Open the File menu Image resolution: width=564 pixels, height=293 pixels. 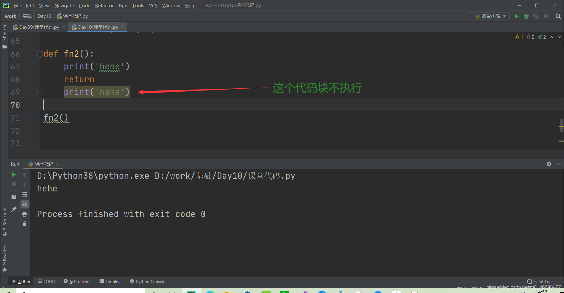click(17, 5)
